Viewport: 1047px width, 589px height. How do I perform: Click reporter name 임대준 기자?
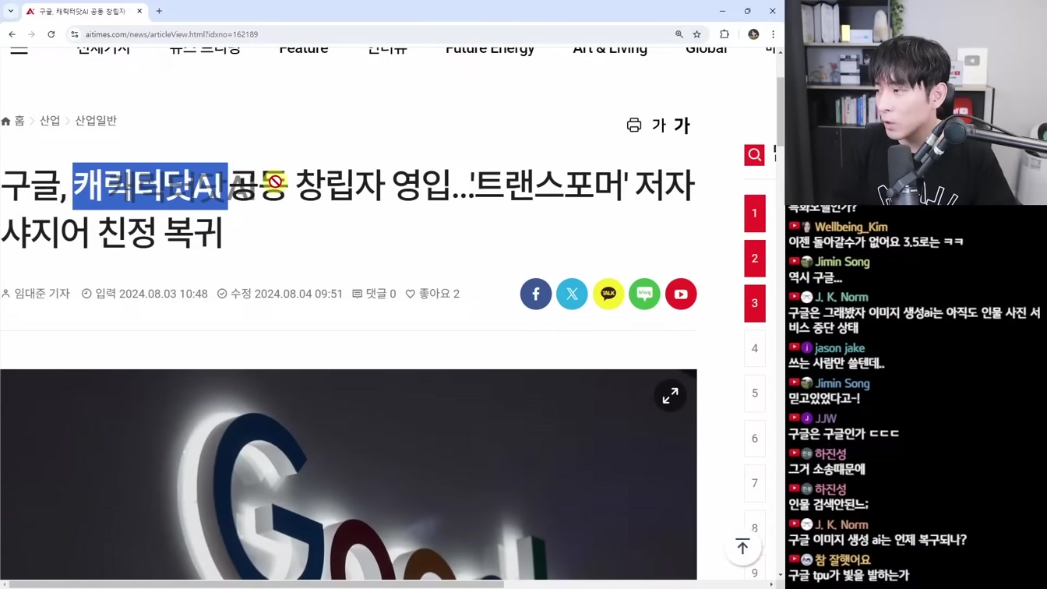tap(36, 294)
